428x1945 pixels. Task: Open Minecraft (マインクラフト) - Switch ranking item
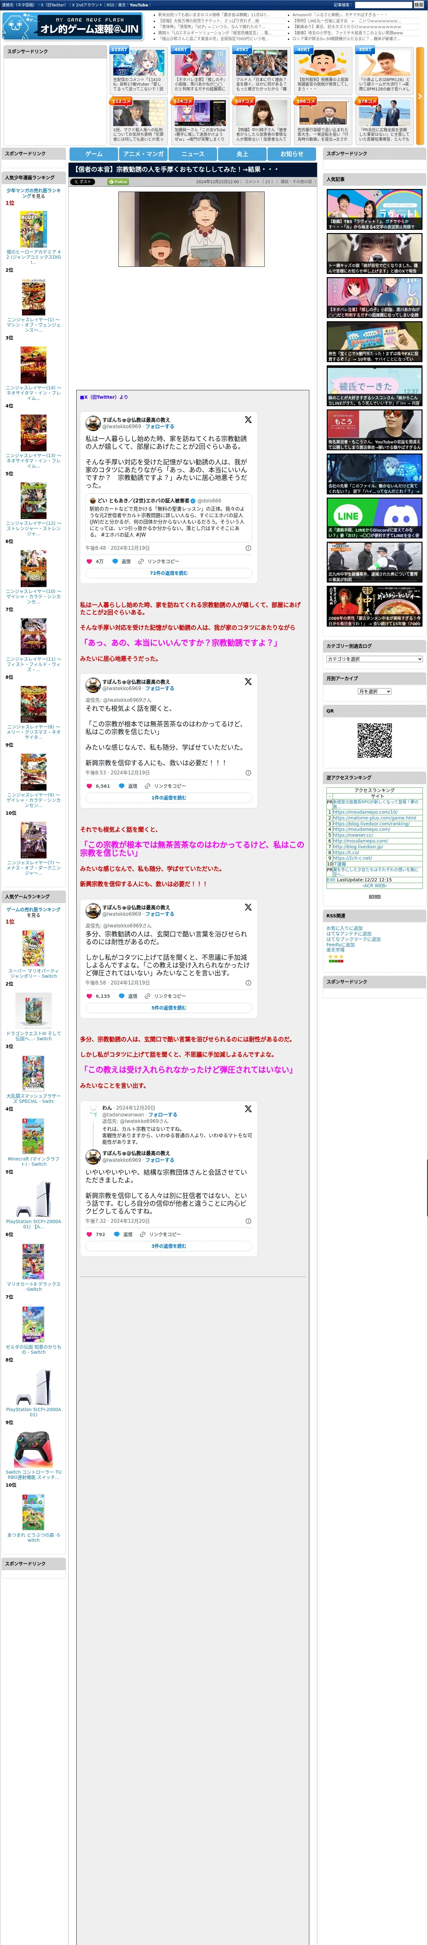pos(33,1141)
